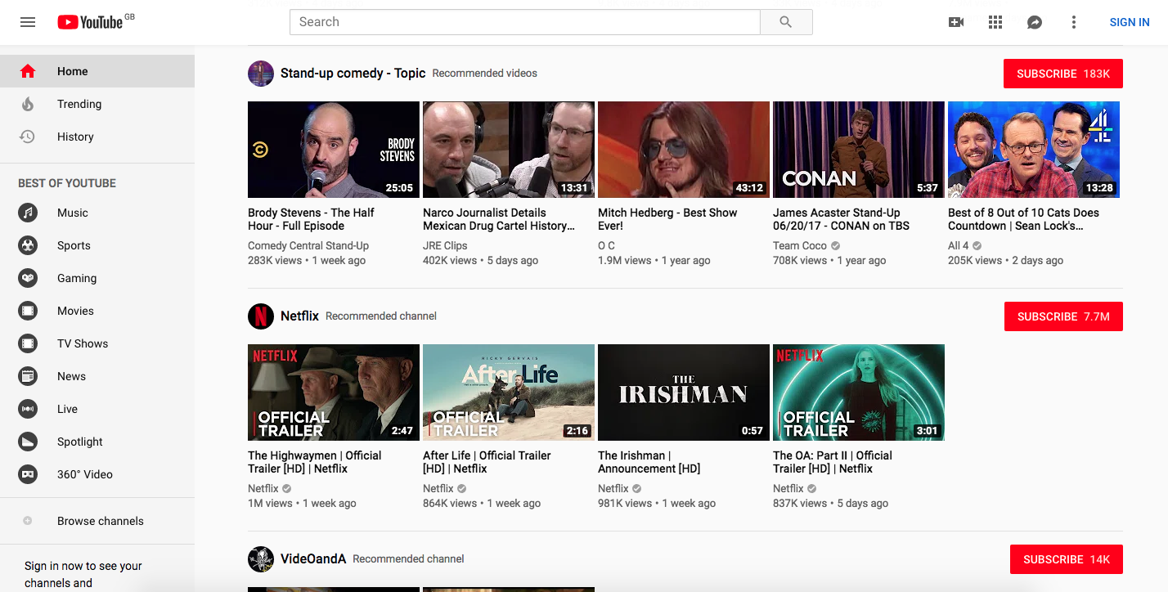Subscribe to the VideOandA channel
Viewport: 1168px width, 592px height.
tap(1067, 559)
